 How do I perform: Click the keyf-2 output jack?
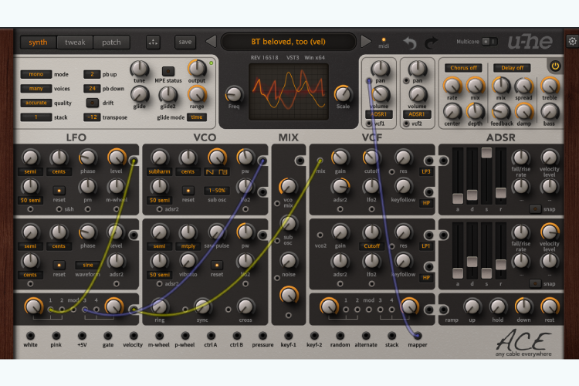[314, 335]
